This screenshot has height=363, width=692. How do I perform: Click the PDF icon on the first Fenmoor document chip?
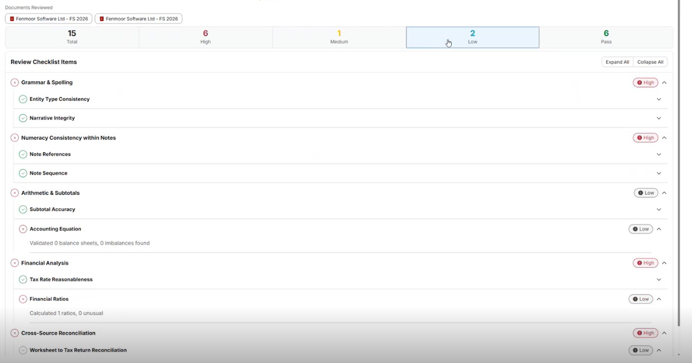(x=12, y=19)
